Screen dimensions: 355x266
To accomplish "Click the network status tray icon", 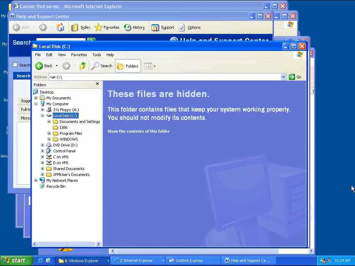I will 323,260.
